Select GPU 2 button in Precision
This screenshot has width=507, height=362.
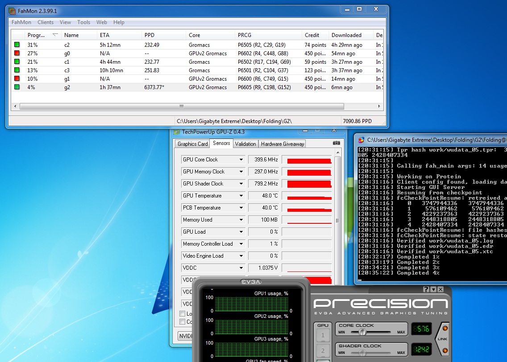[323, 350]
